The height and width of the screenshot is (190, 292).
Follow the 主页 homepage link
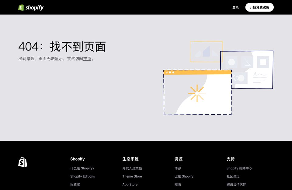coord(87,59)
